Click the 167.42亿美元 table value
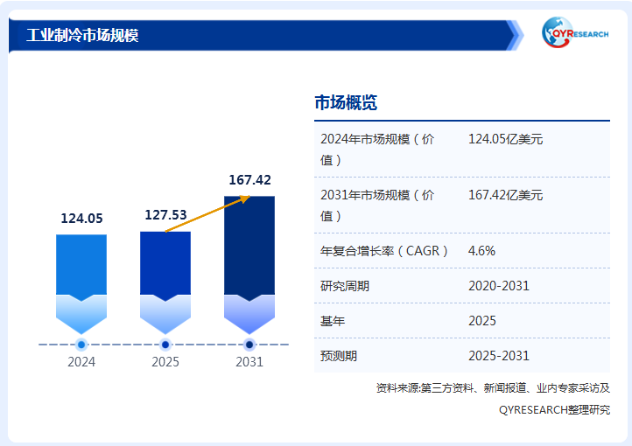 pos(505,195)
